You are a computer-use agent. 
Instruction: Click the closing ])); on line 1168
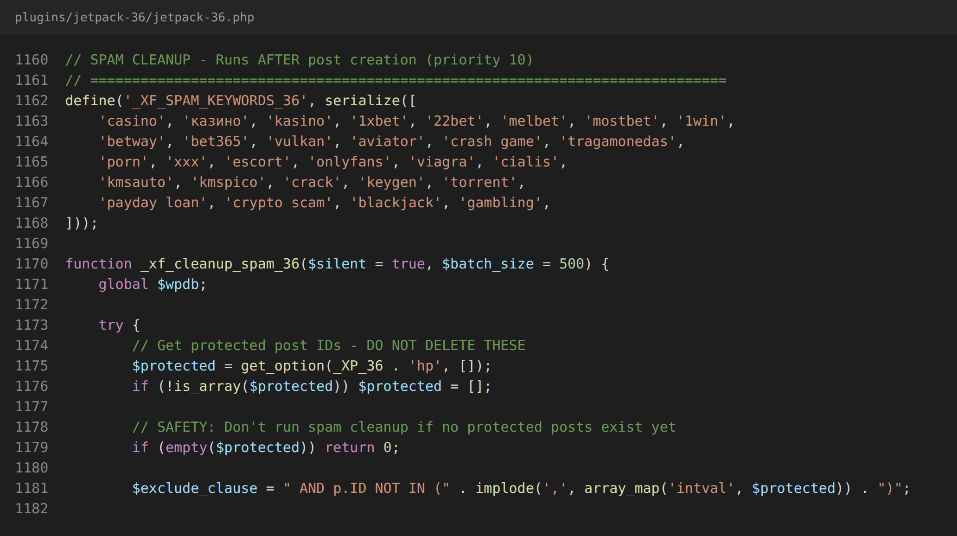pyautogui.click(x=82, y=223)
